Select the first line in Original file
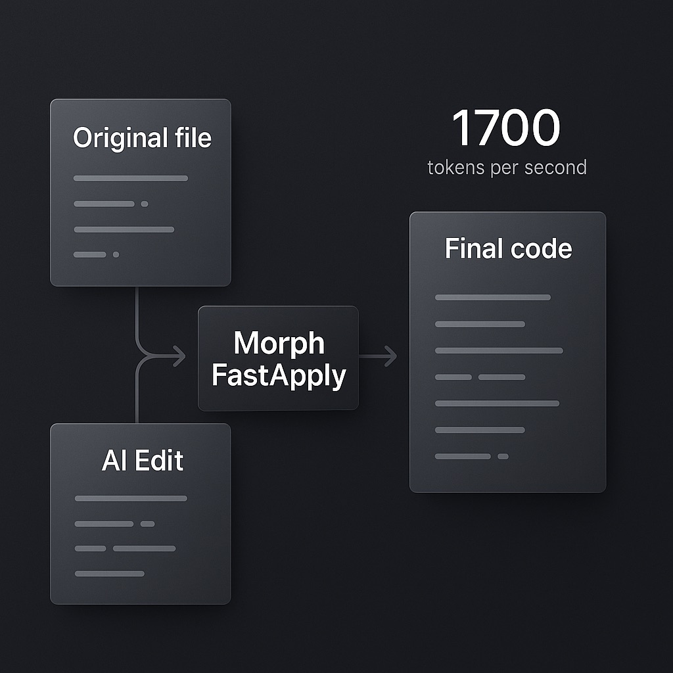 129,177
